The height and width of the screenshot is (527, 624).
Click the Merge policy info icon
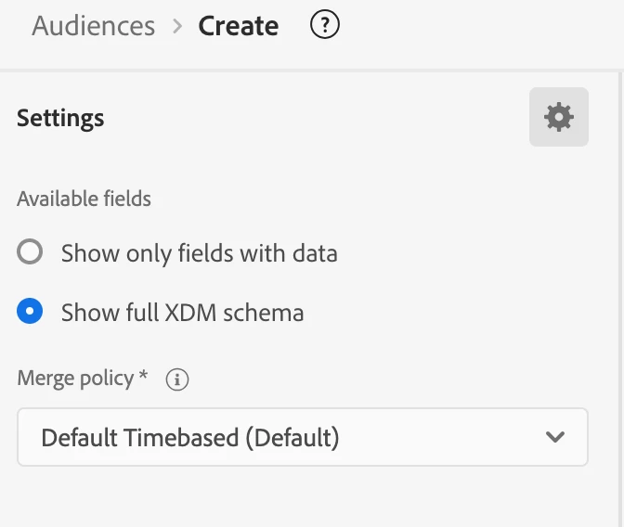point(176,379)
